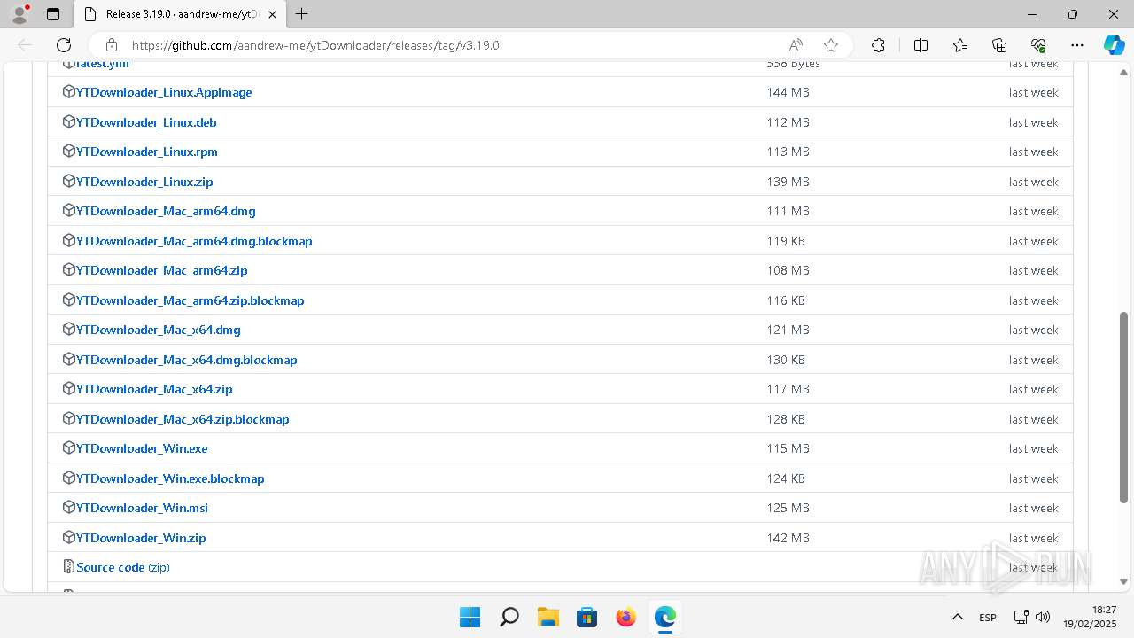This screenshot has width=1134, height=638.
Task: Click 142 MB size for Win.zip
Action: 788,538
